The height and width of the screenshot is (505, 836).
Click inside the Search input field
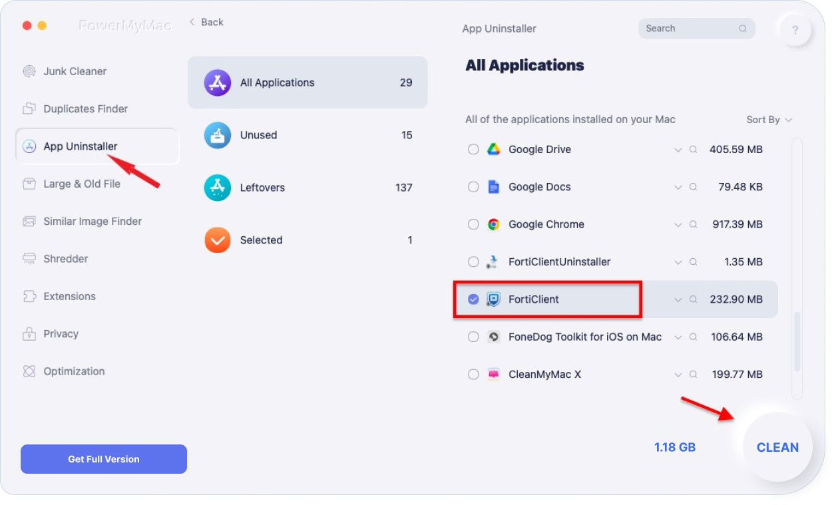[697, 29]
